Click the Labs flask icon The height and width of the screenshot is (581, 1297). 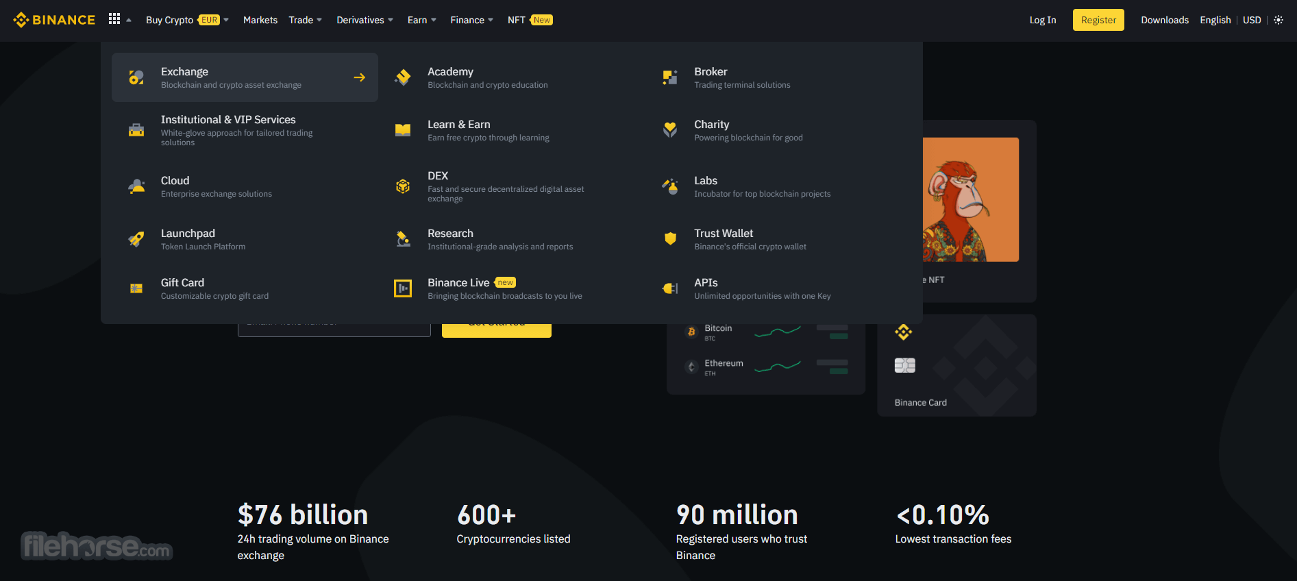coord(669,186)
